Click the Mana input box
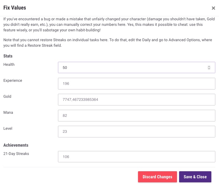The image size is (219, 186). point(136,116)
